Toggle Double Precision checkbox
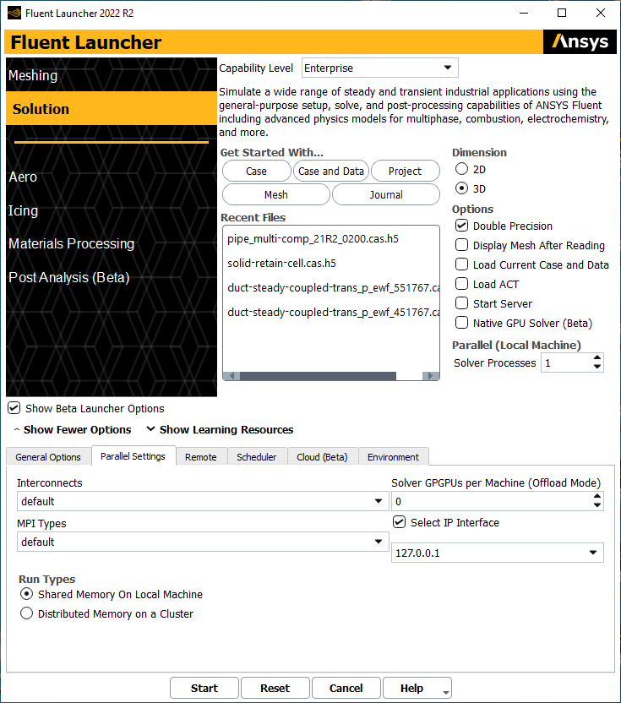The height and width of the screenshot is (703, 621). (x=461, y=226)
